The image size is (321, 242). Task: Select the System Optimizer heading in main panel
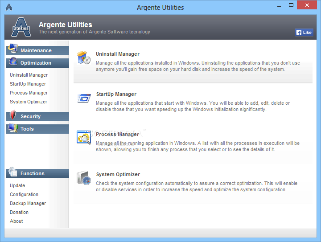point(118,174)
